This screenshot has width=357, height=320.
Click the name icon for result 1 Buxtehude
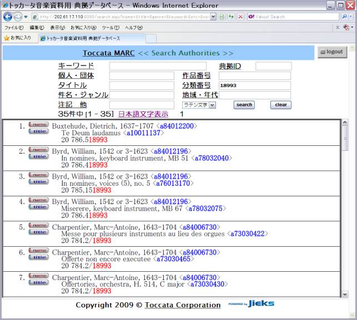tap(38, 124)
